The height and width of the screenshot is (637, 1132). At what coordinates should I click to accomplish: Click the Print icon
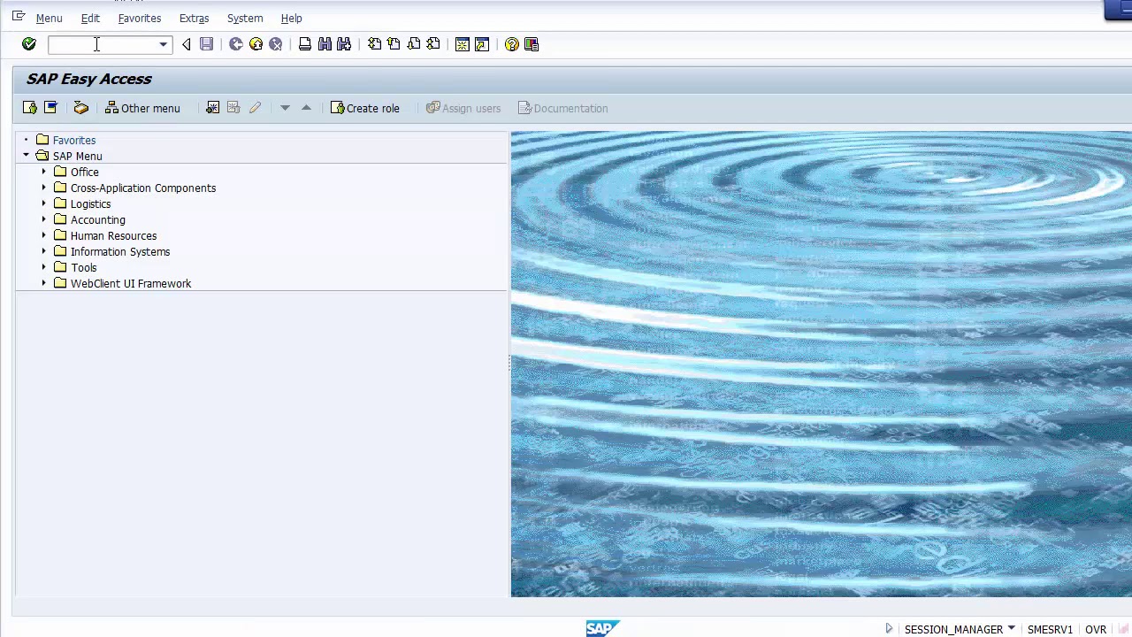coord(305,44)
